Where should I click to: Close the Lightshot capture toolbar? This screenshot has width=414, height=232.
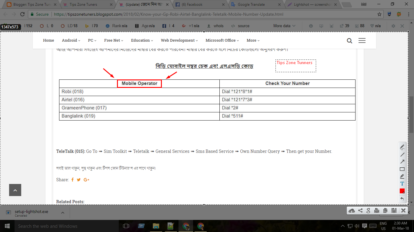403,211
